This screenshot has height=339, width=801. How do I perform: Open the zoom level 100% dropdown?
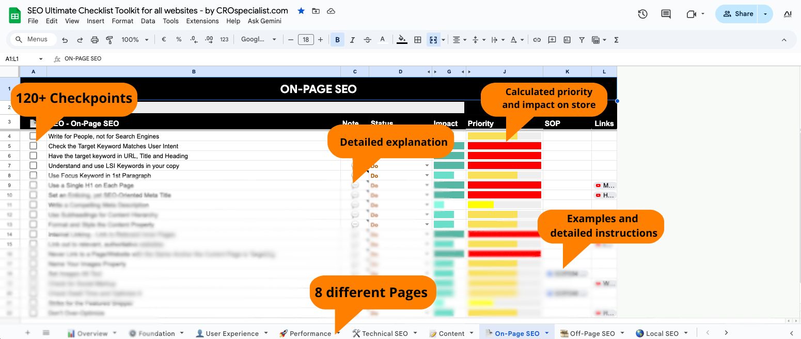click(x=135, y=40)
